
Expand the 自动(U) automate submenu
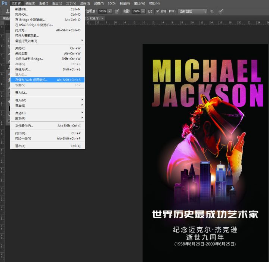point(47,113)
